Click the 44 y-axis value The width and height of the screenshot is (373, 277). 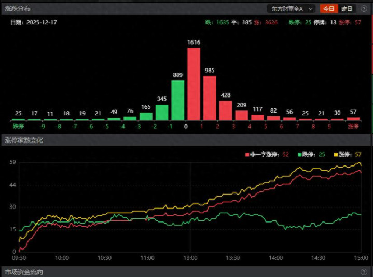pyautogui.click(x=12, y=185)
